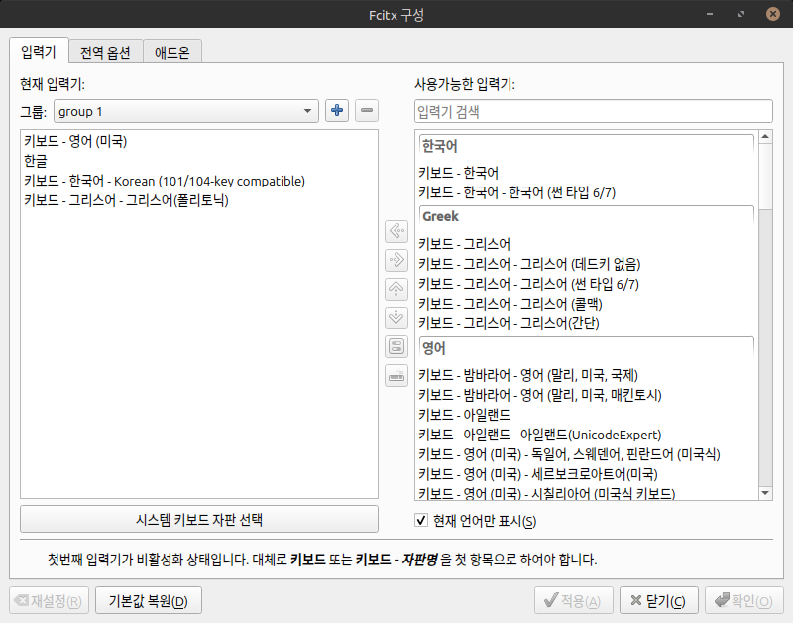Select plain 키보드 - 그리스어 entry
This screenshot has height=623, width=793.
point(587,244)
